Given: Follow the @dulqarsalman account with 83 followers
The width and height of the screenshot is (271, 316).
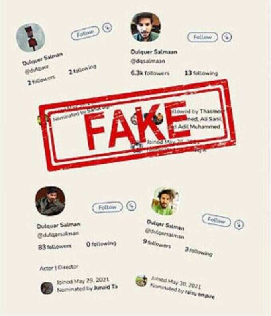Looking at the screenshot, I should [107, 207].
